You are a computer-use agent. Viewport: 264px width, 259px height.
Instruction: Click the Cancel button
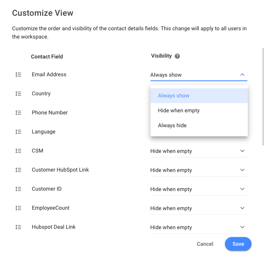pos(205,244)
